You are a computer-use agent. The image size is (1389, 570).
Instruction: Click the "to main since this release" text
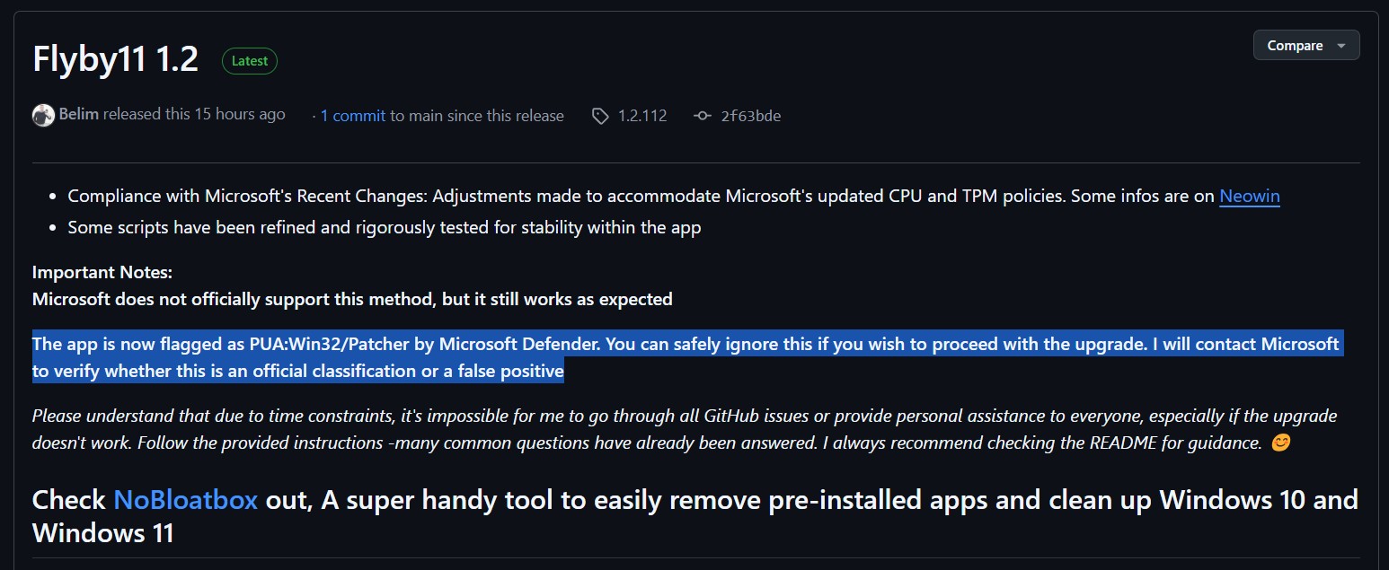[x=476, y=116]
